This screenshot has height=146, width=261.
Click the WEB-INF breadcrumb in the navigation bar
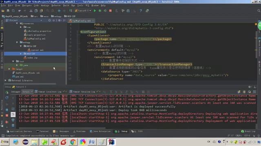tap(70, 16)
